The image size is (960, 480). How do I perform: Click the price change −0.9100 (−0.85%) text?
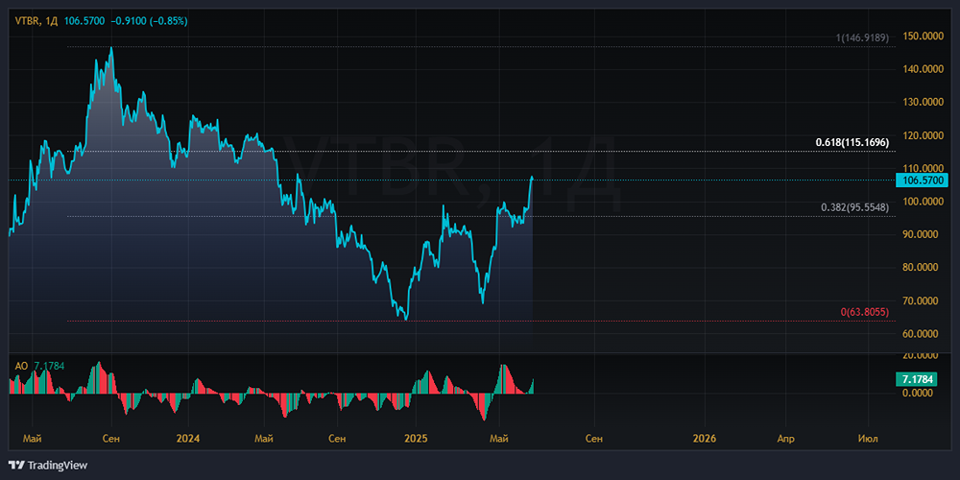point(149,21)
